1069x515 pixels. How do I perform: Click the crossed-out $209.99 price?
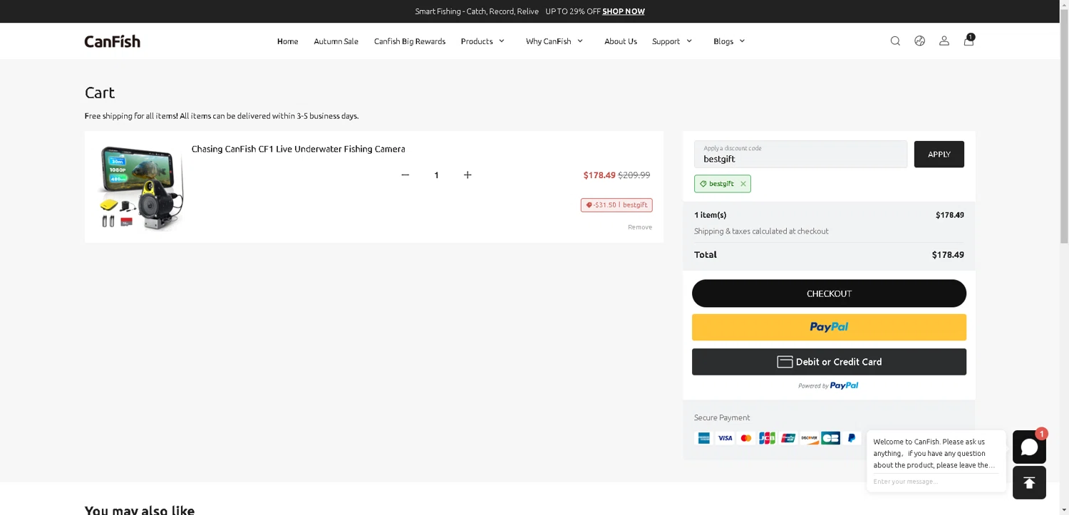(634, 175)
